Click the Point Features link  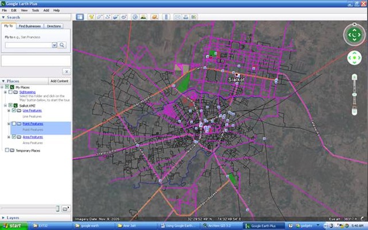[33, 124]
